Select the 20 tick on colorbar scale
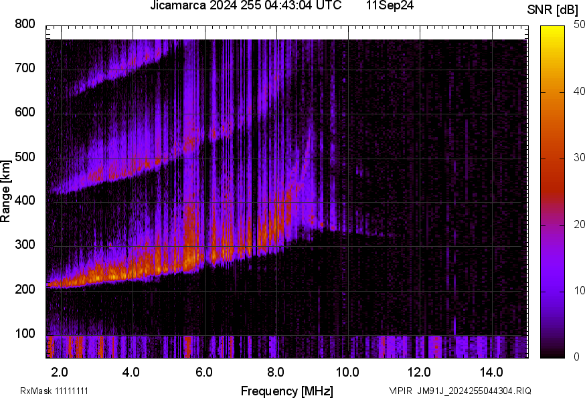 579,225
